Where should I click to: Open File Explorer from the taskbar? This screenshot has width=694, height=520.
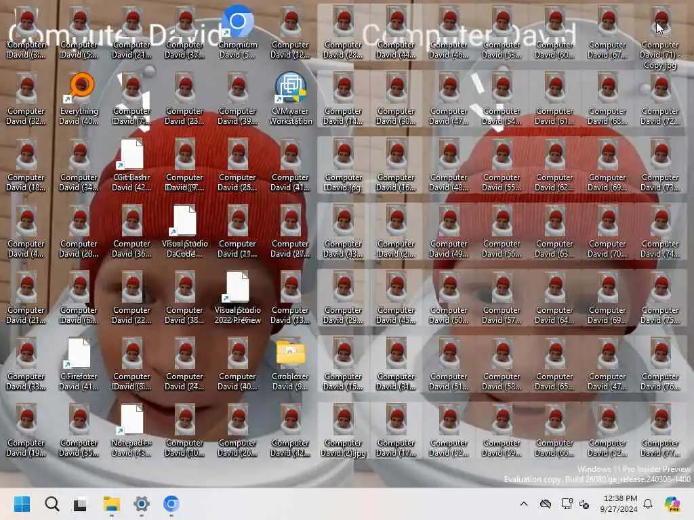pyautogui.click(x=112, y=504)
